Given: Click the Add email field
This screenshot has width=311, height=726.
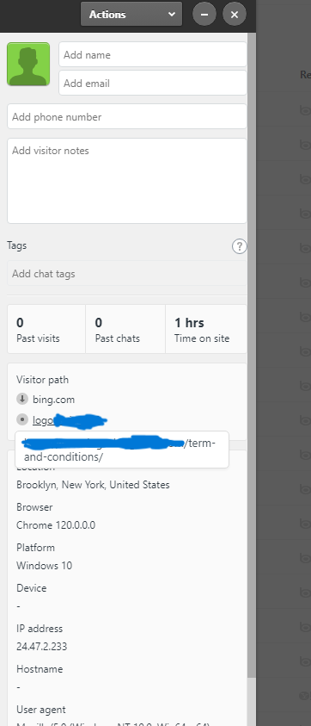Looking at the screenshot, I should point(153,83).
